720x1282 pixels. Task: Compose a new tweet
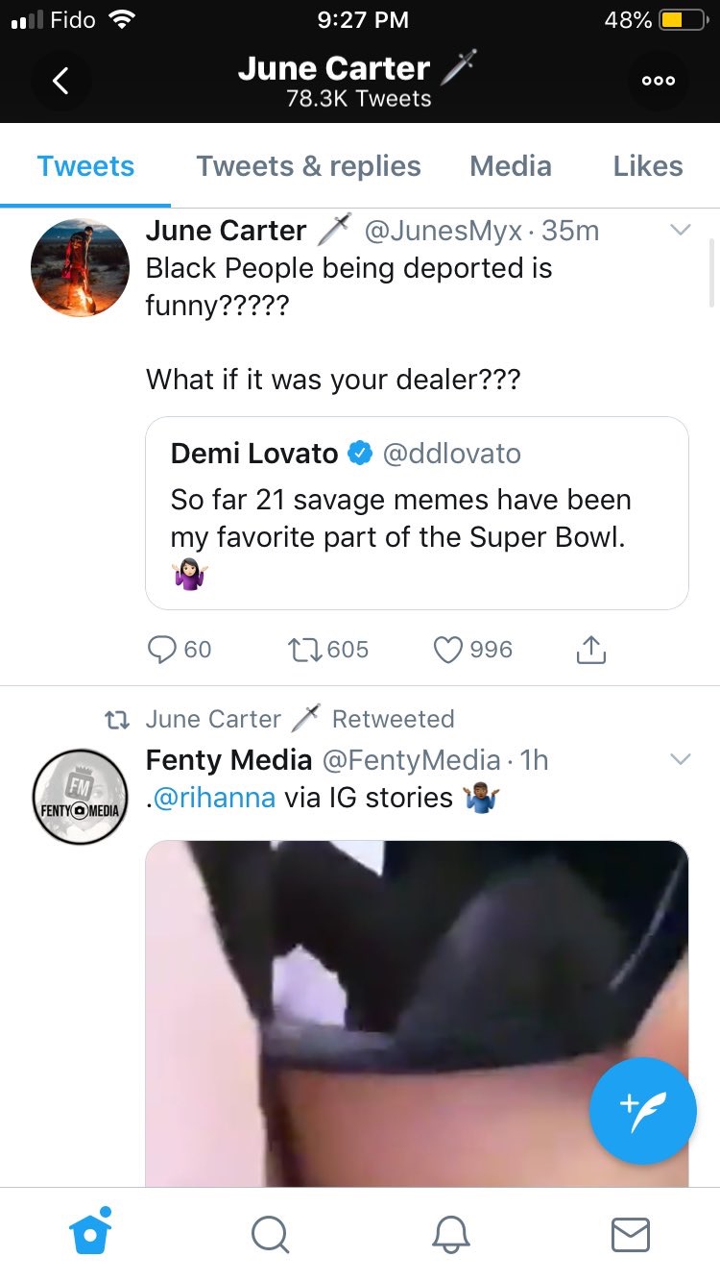pyautogui.click(x=642, y=1110)
